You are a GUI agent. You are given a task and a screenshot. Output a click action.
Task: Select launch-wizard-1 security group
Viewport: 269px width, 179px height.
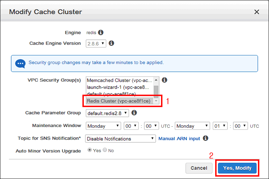point(119,87)
